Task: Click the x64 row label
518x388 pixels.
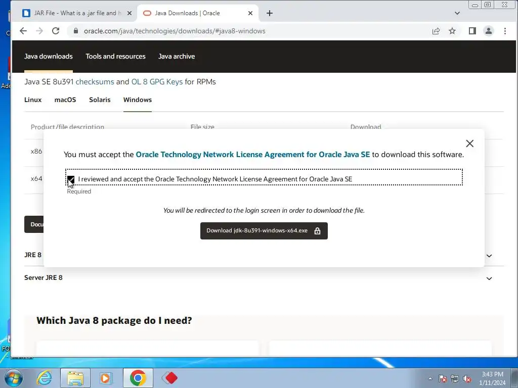Action: [x=36, y=179]
